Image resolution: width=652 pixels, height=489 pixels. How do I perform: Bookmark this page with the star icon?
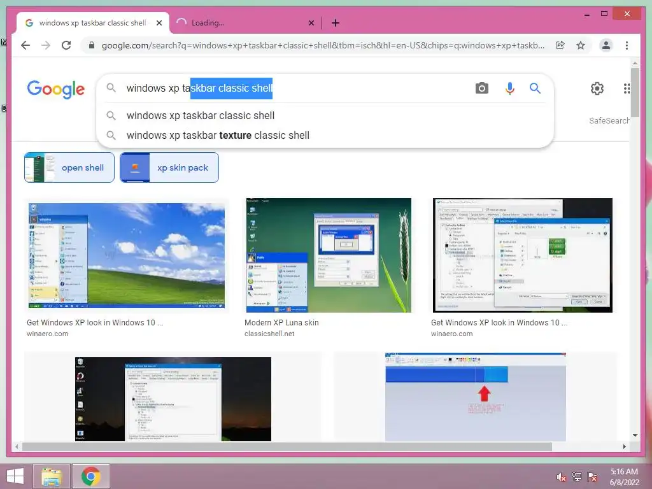tap(581, 45)
